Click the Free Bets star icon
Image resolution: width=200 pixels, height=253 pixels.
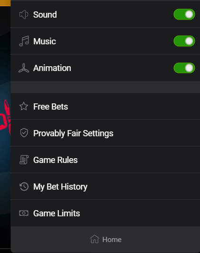(24, 106)
